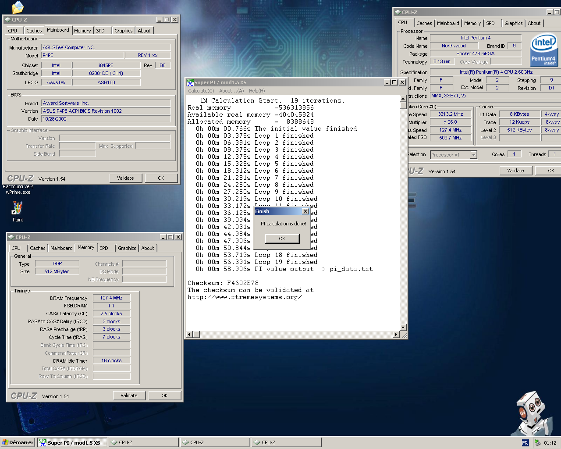Select Graphics tab in processor CPU-Z window
This screenshot has height=449, width=561.
[x=513, y=23]
